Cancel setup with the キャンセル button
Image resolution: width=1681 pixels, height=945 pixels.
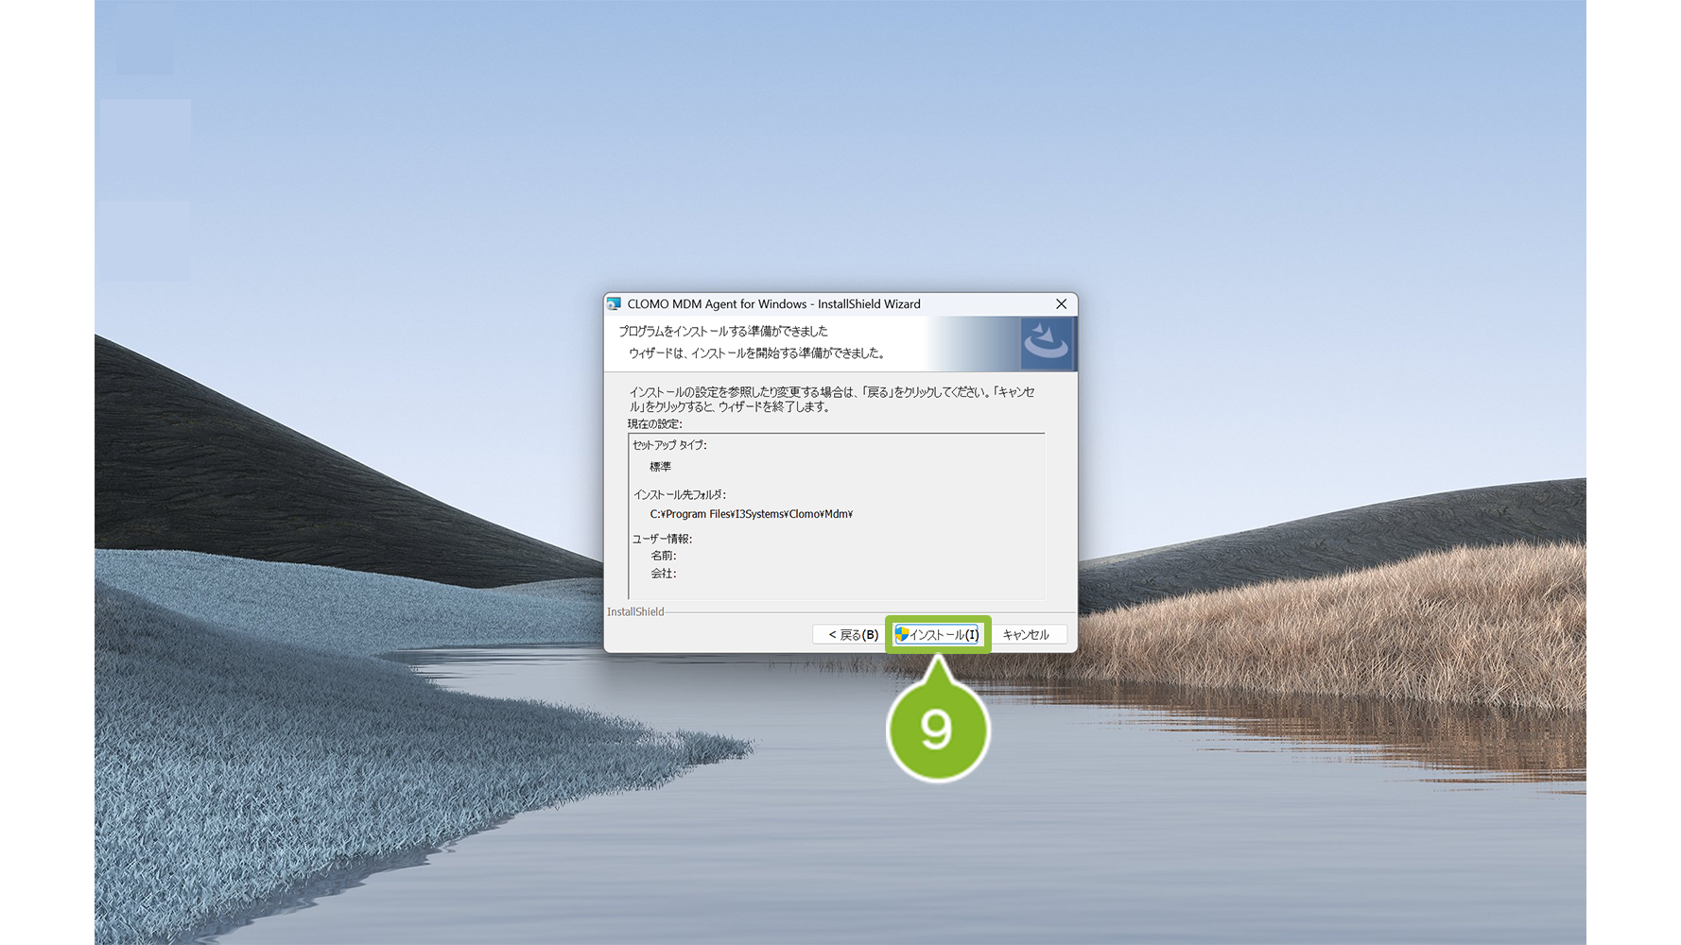click(x=1026, y=634)
